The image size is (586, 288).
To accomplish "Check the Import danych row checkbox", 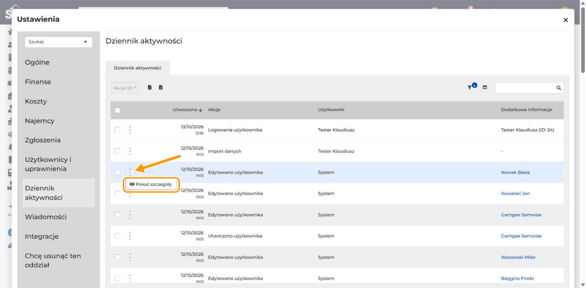I will [117, 151].
